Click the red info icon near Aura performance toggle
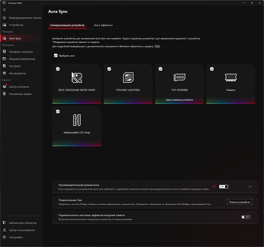The image size is (264, 247). click(214, 186)
